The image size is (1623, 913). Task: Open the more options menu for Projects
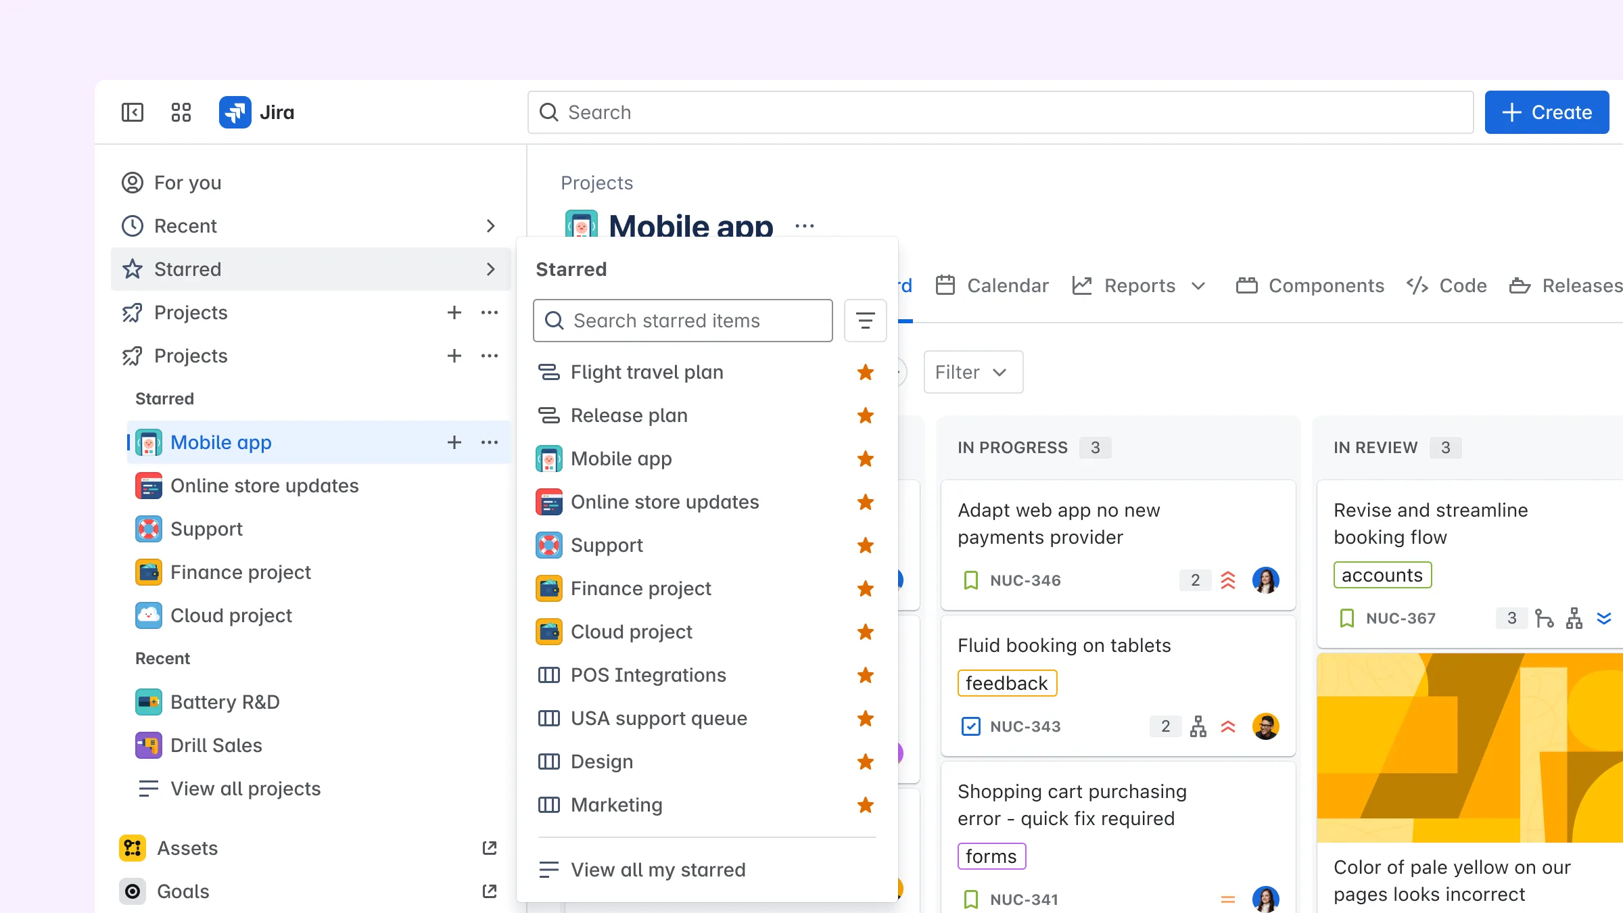(x=489, y=312)
